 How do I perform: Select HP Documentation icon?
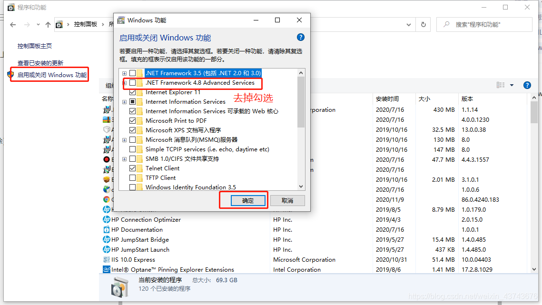coord(107,230)
